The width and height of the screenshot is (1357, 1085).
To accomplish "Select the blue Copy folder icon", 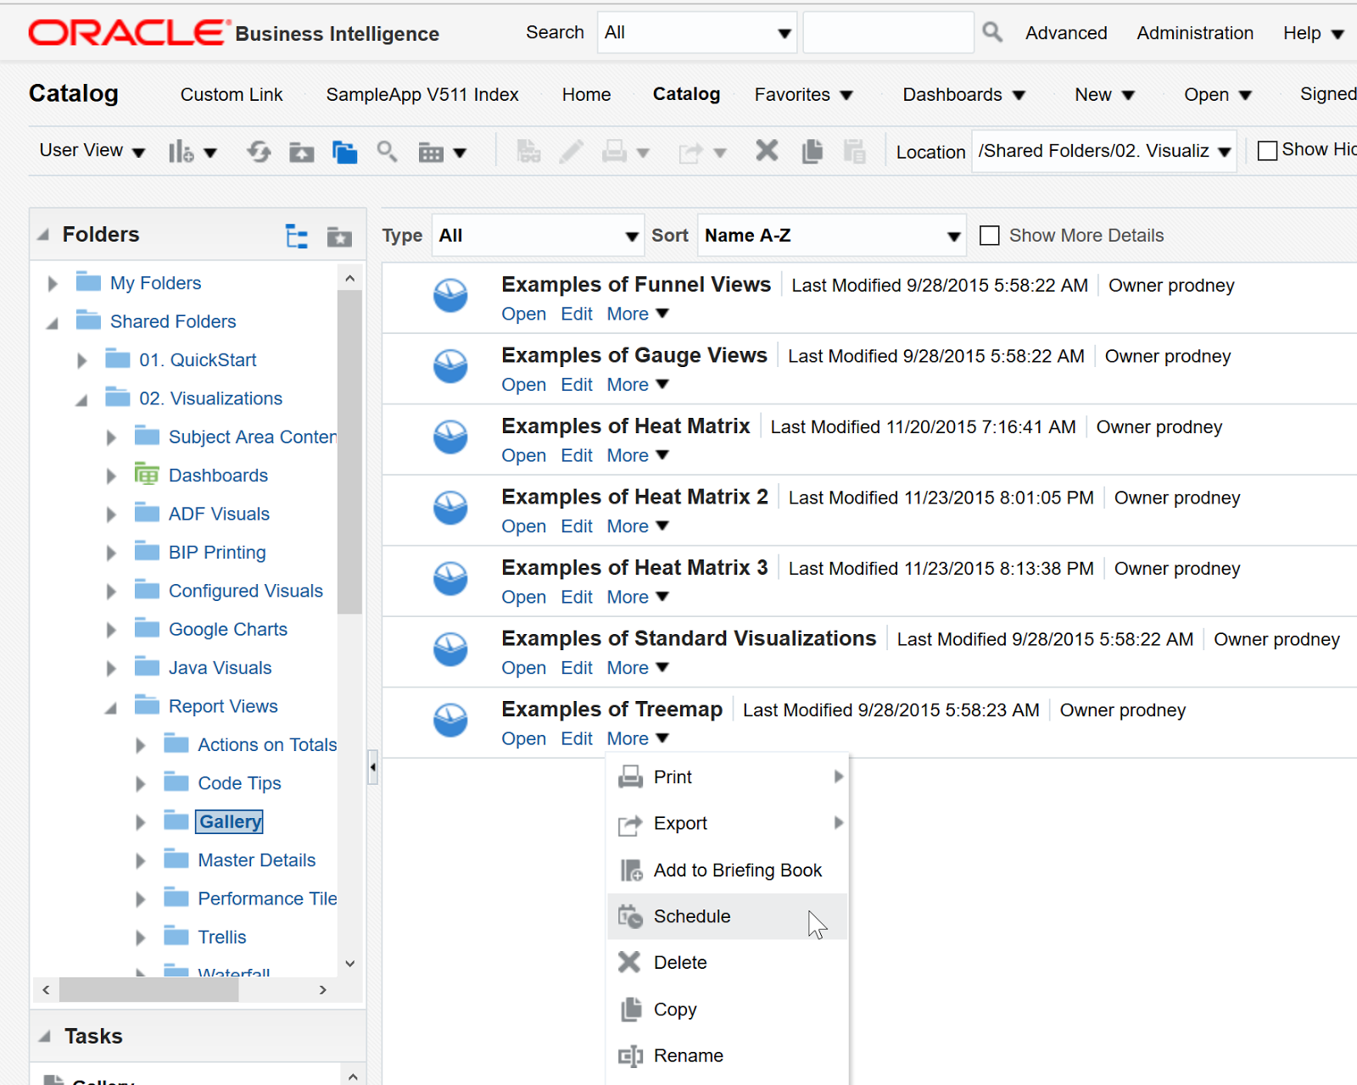I will coord(344,151).
